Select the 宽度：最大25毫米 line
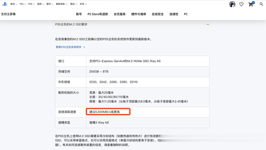The height and width of the screenshot is (150, 266). pos(101,93)
